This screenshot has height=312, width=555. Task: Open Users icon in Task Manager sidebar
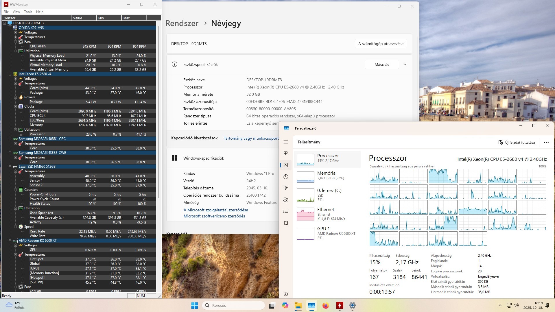(x=286, y=200)
